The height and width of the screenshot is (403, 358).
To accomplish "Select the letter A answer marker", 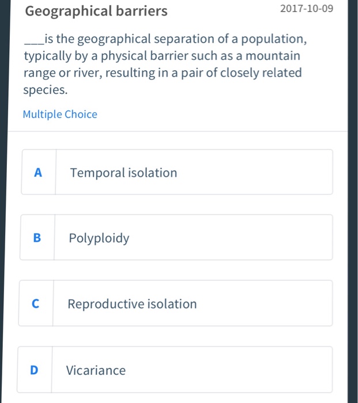I will click(x=38, y=172).
